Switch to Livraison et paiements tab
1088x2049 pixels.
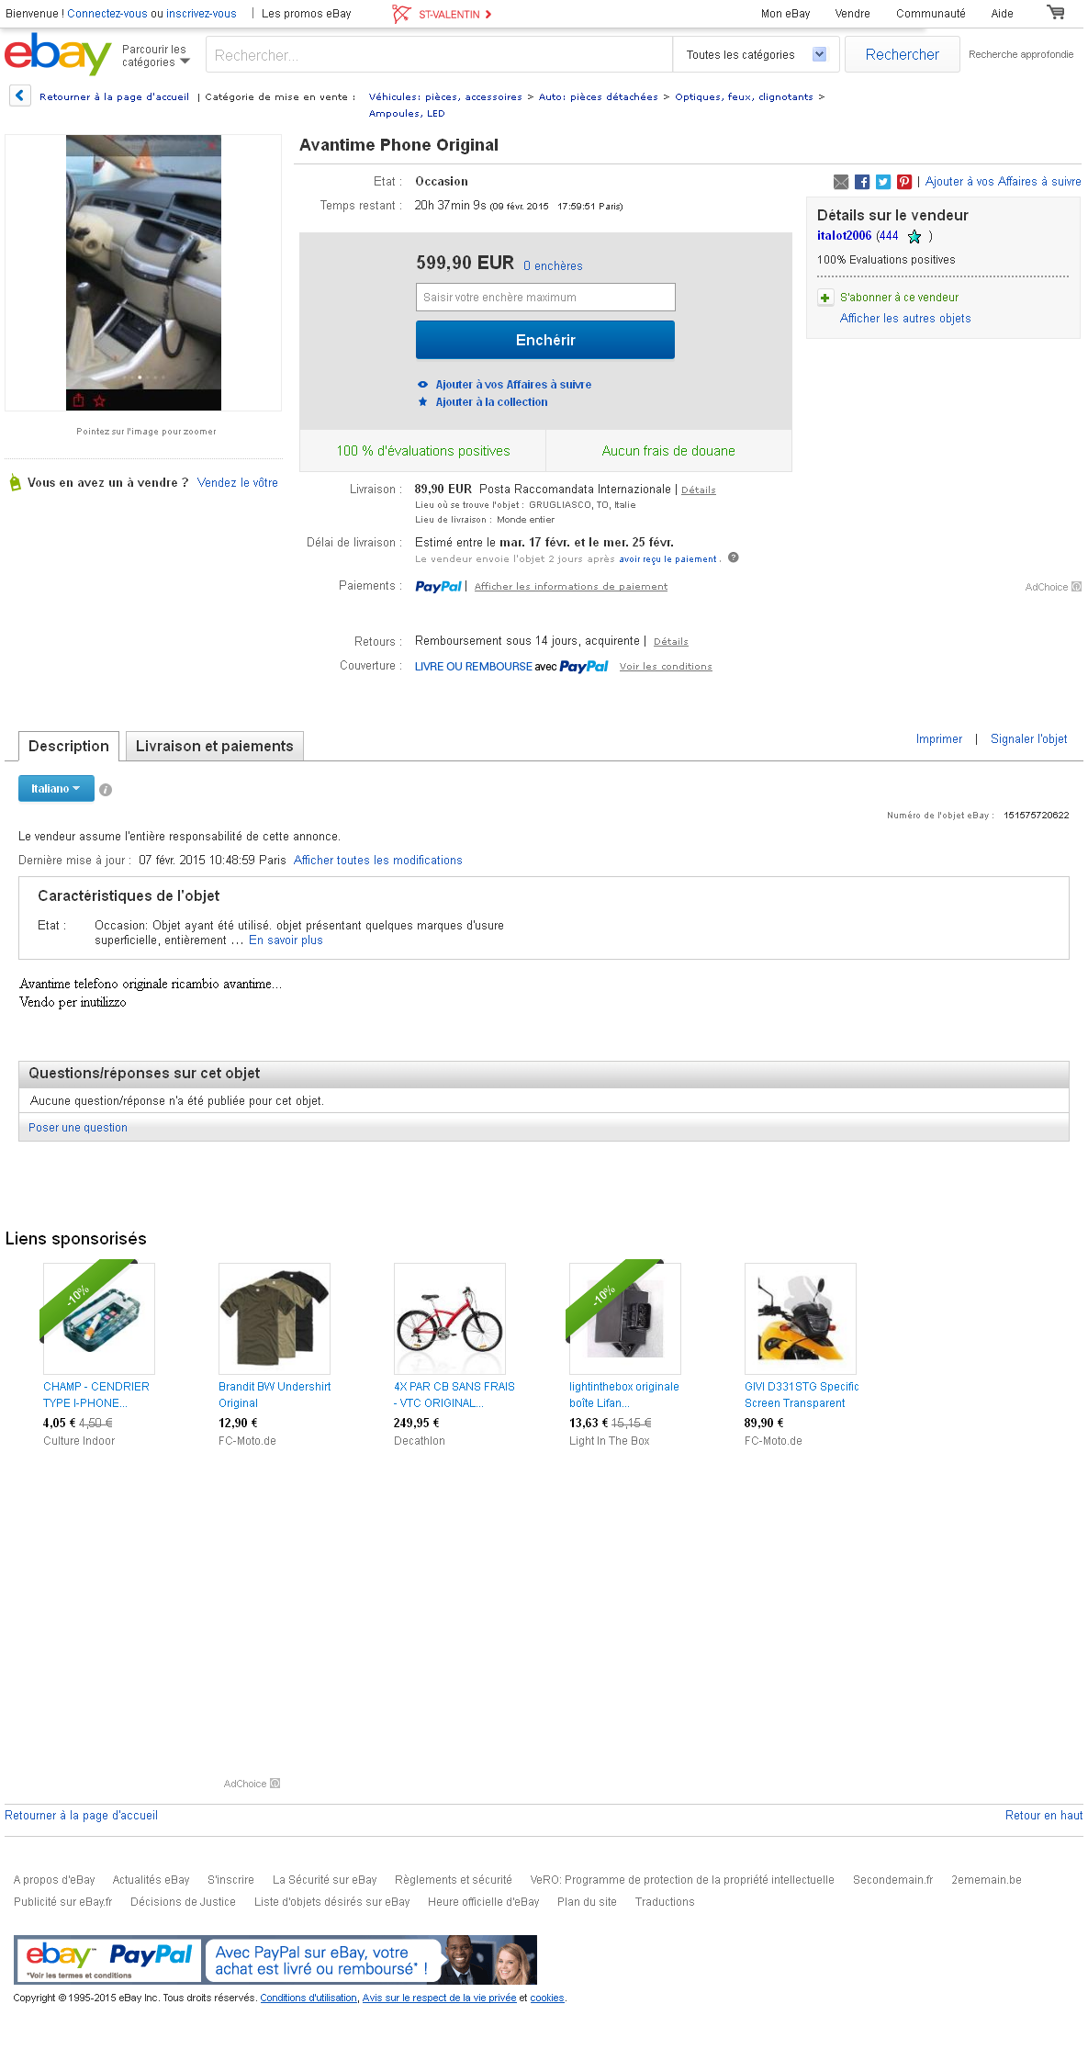(x=214, y=747)
